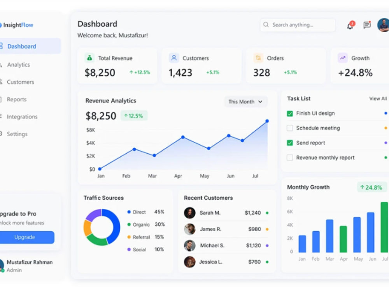Click the search magnifier icon
The height and width of the screenshot is (291, 389).
[x=266, y=25]
